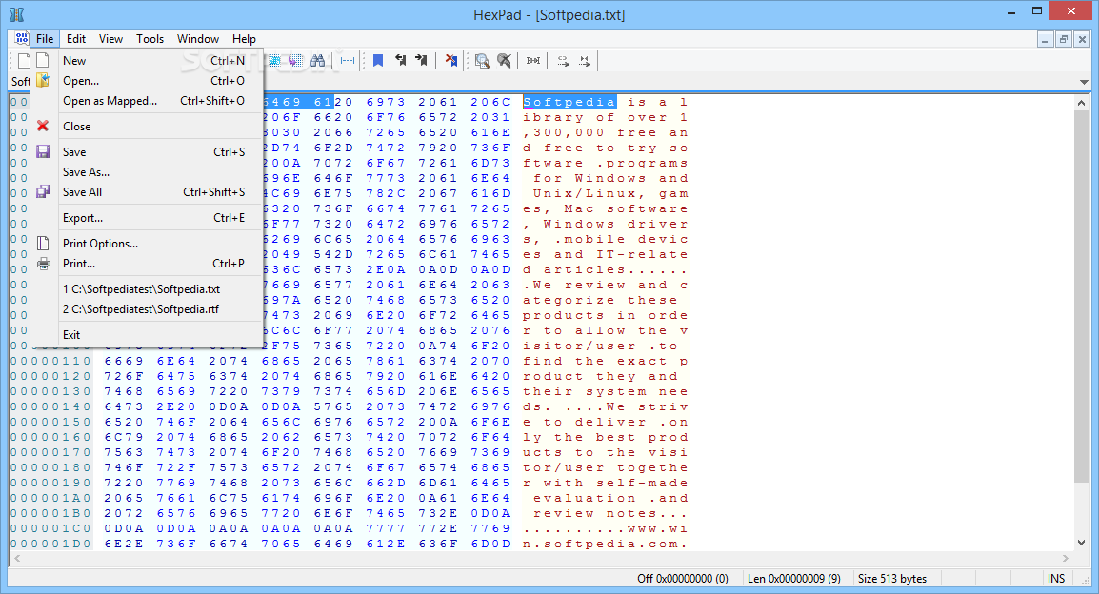Open the View menu
Image resolution: width=1099 pixels, height=594 pixels.
pos(110,38)
